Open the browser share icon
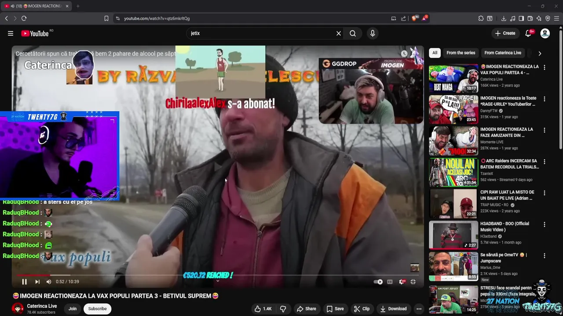This screenshot has height=316, width=563. click(403, 18)
